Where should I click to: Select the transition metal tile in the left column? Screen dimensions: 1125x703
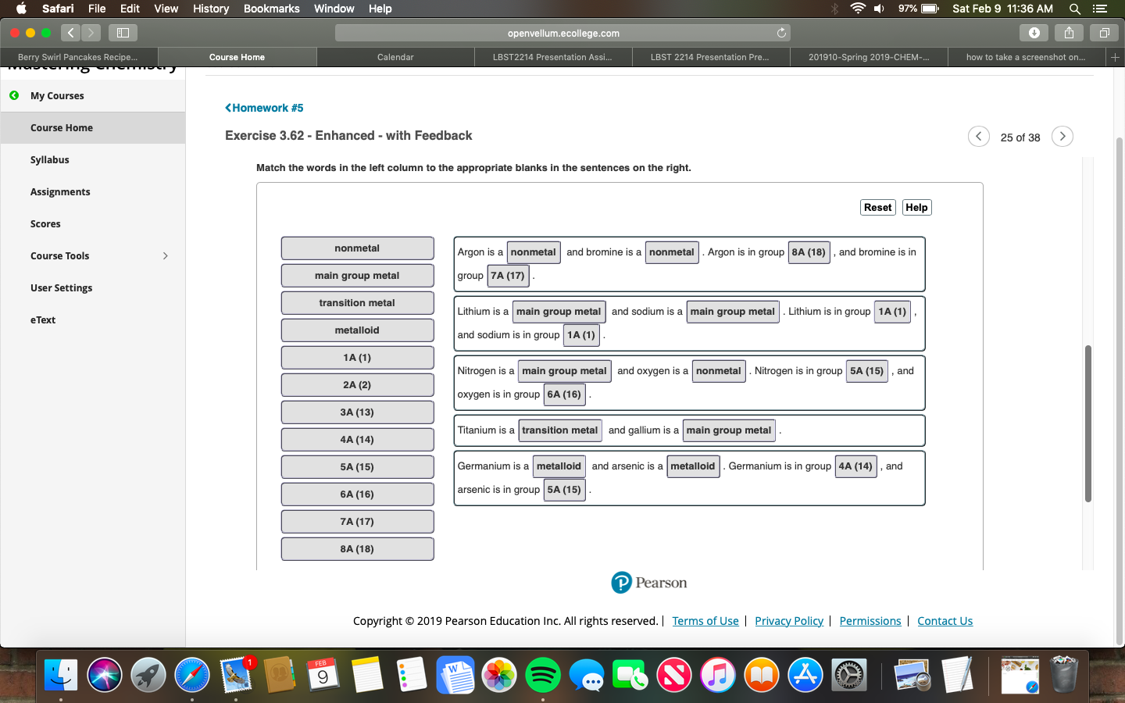click(357, 302)
